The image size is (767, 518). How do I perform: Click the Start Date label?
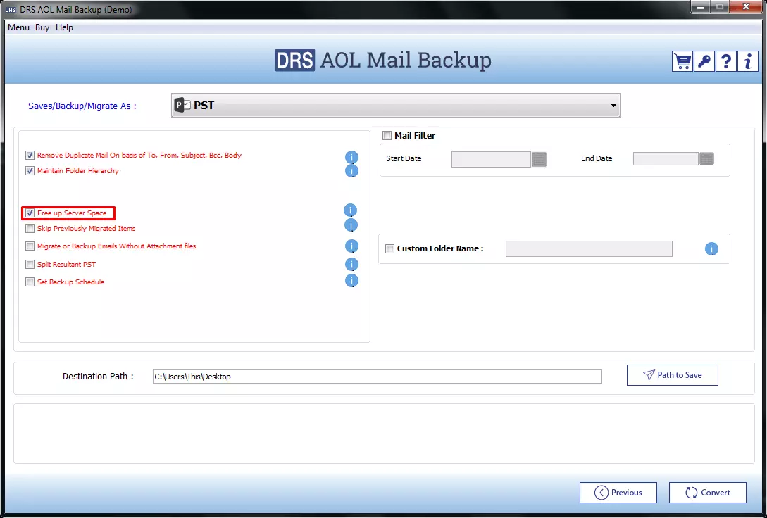[x=404, y=158]
